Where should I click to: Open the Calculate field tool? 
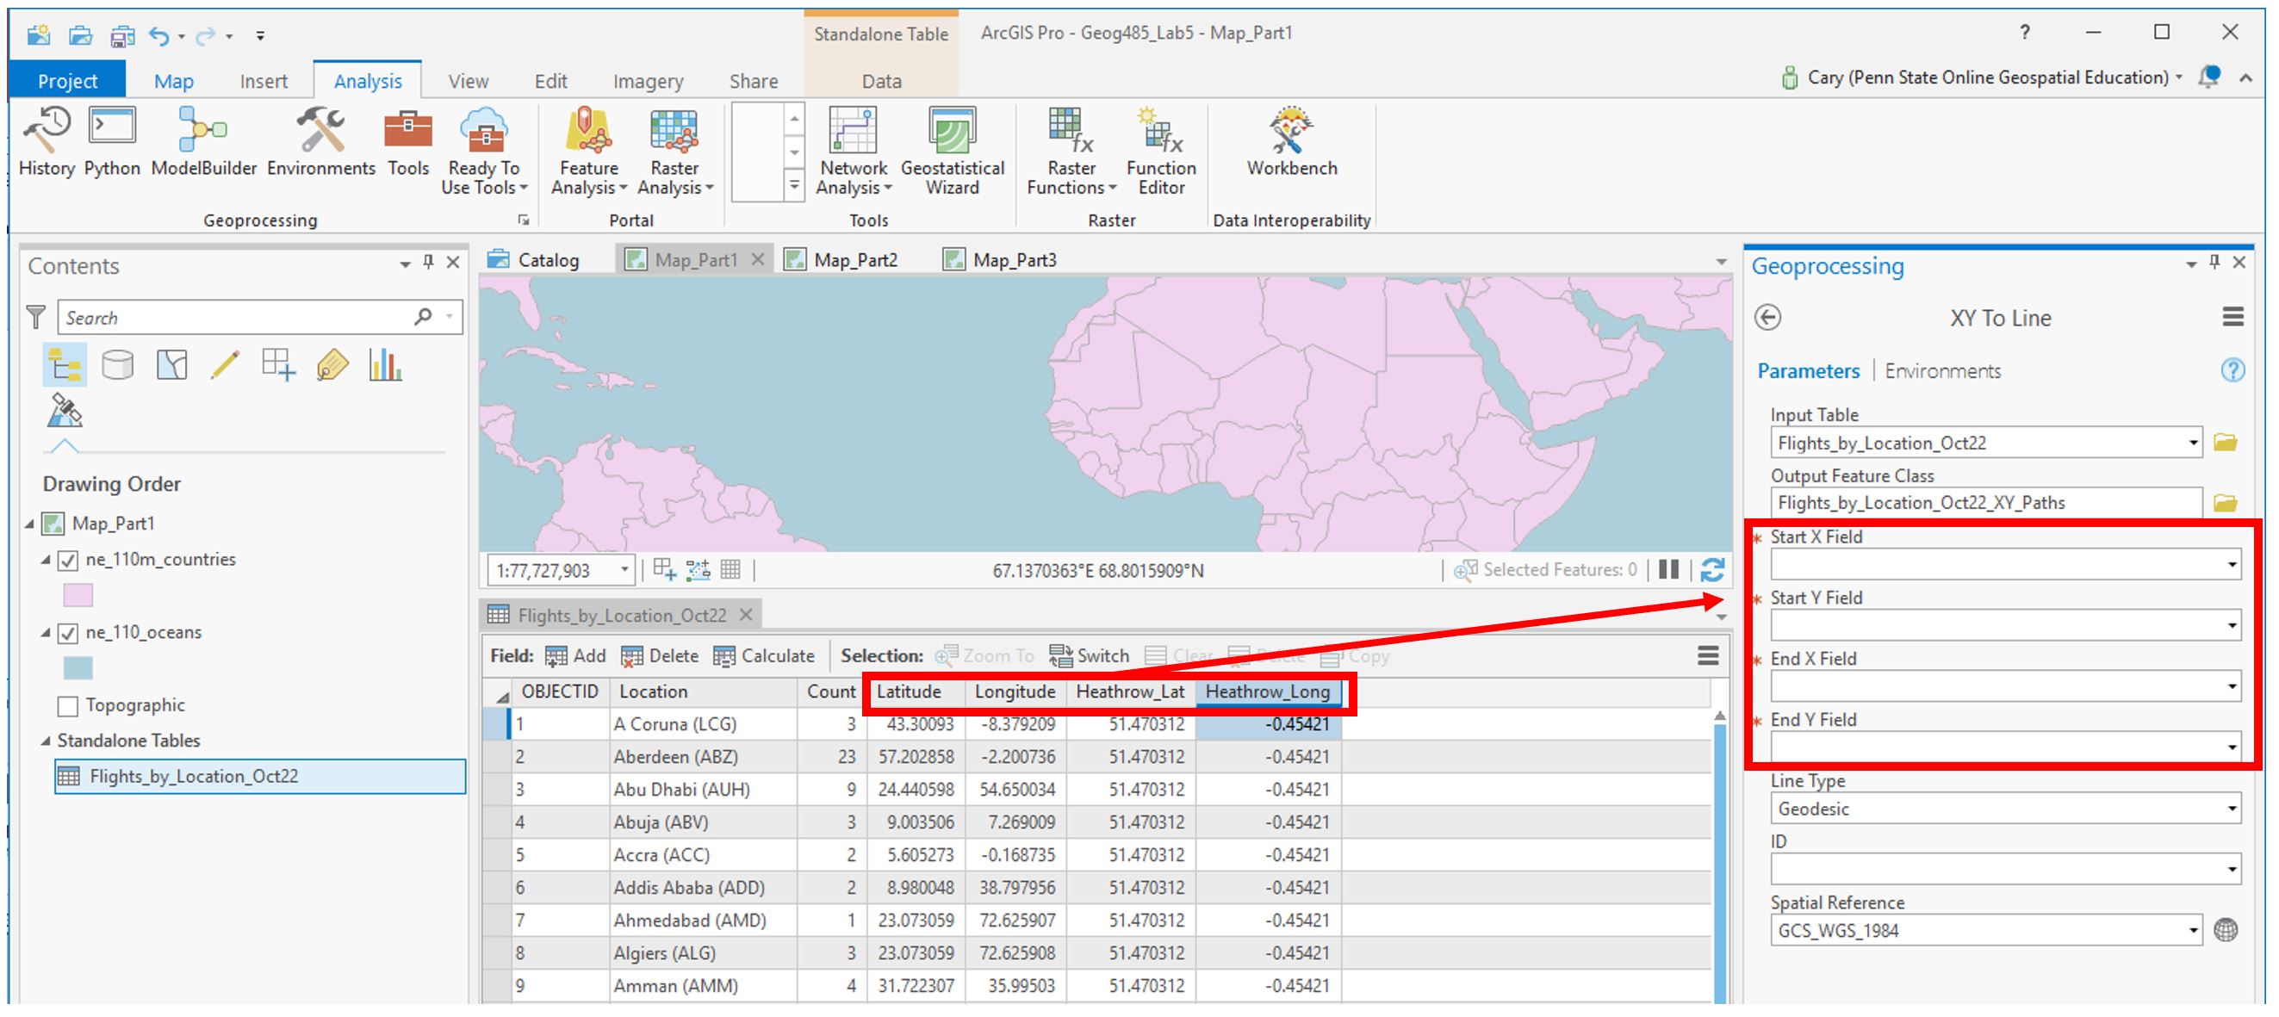tap(766, 655)
